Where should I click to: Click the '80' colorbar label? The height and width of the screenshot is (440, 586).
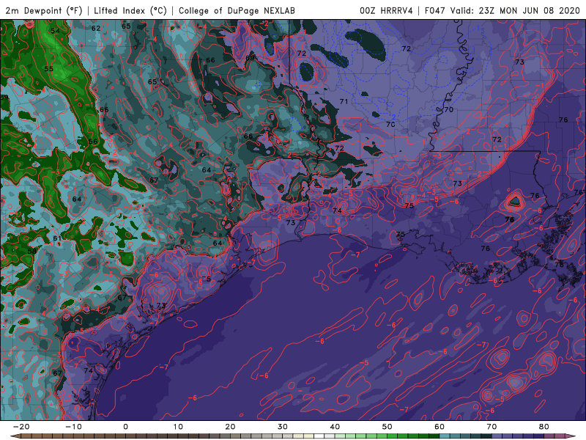click(x=544, y=427)
